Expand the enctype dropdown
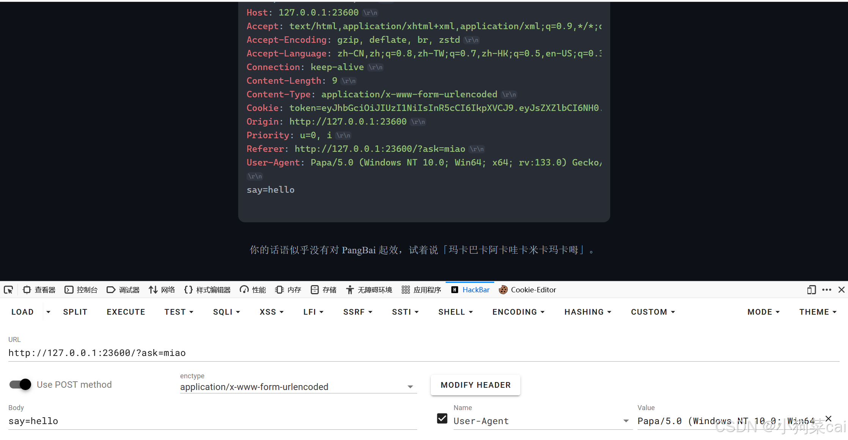848x440 pixels. (x=410, y=387)
